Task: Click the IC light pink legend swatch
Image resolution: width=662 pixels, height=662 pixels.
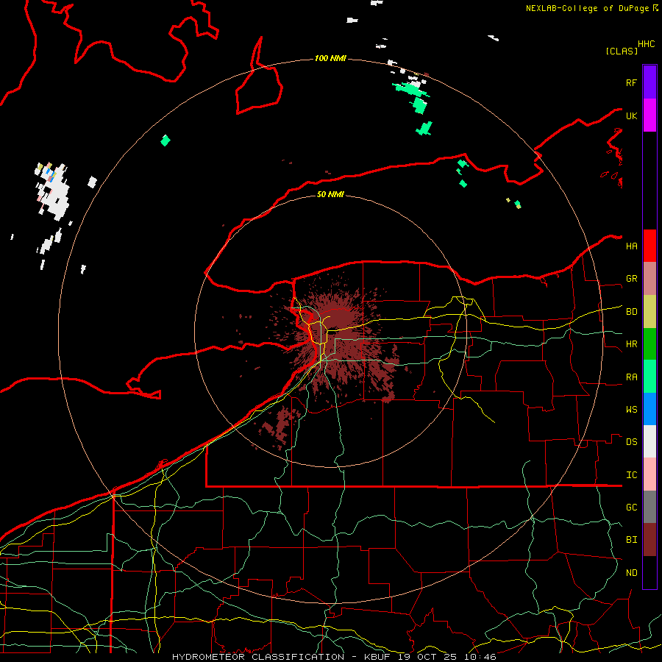Action: pyautogui.click(x=649, y=474)
